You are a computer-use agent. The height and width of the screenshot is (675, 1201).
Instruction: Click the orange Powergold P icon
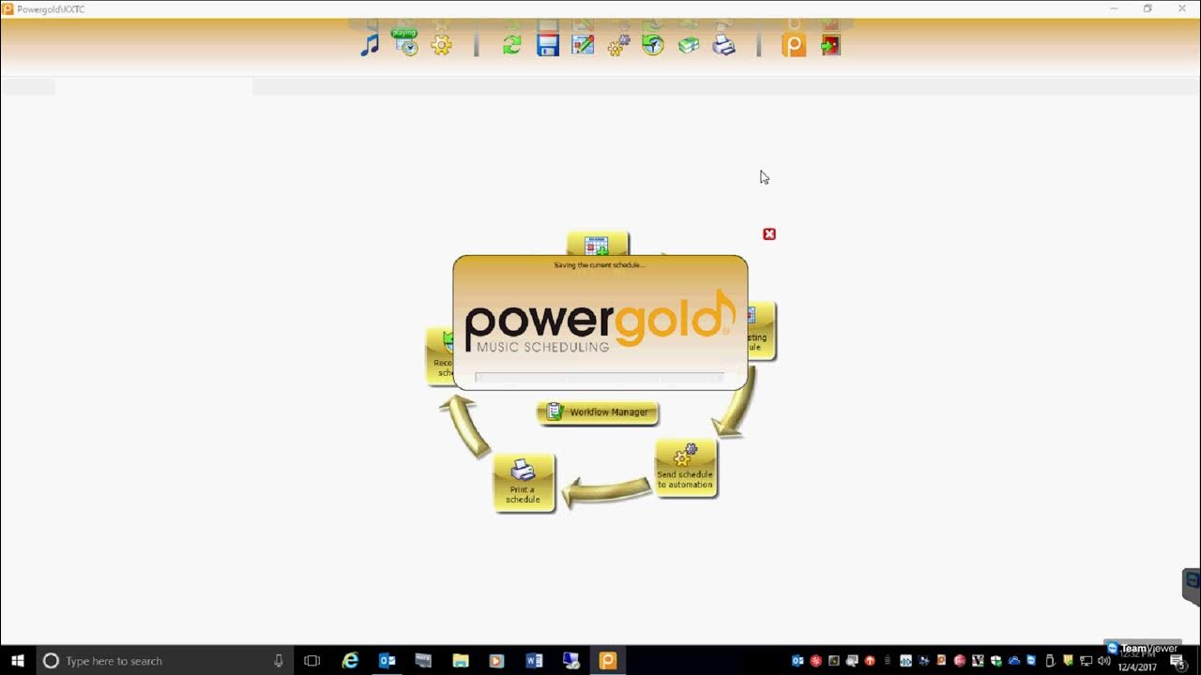click(794, 44)
